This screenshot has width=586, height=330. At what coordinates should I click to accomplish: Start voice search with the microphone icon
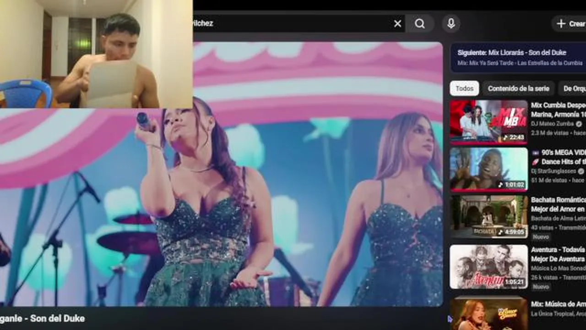click(x=451, y=24)
